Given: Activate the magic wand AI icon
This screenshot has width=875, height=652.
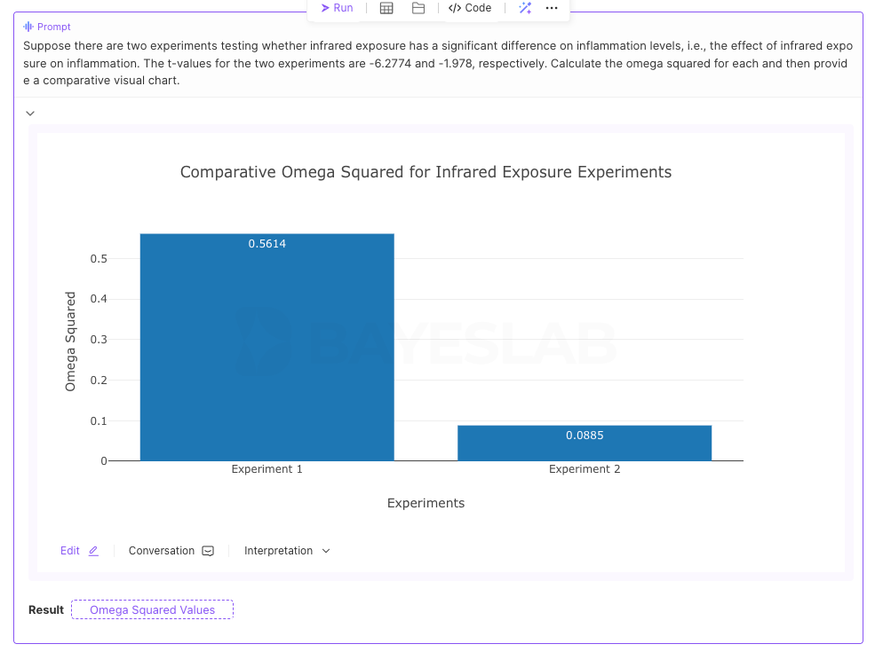Looking at the screenshot, I should tap(524, 8).
